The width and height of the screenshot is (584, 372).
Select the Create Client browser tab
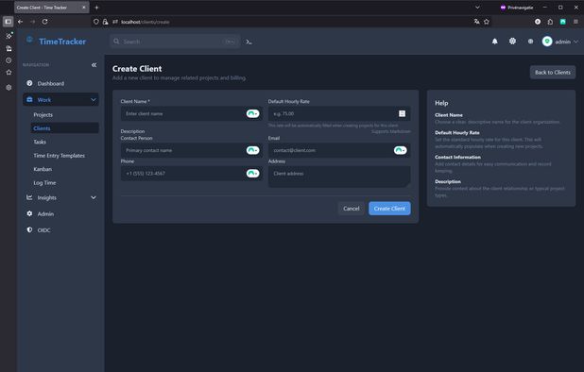pos(52,8)
